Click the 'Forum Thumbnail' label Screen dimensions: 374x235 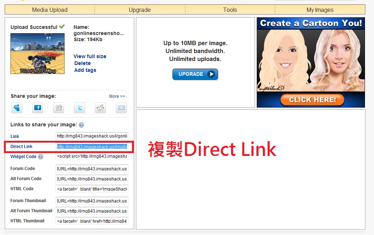[28, 201]
